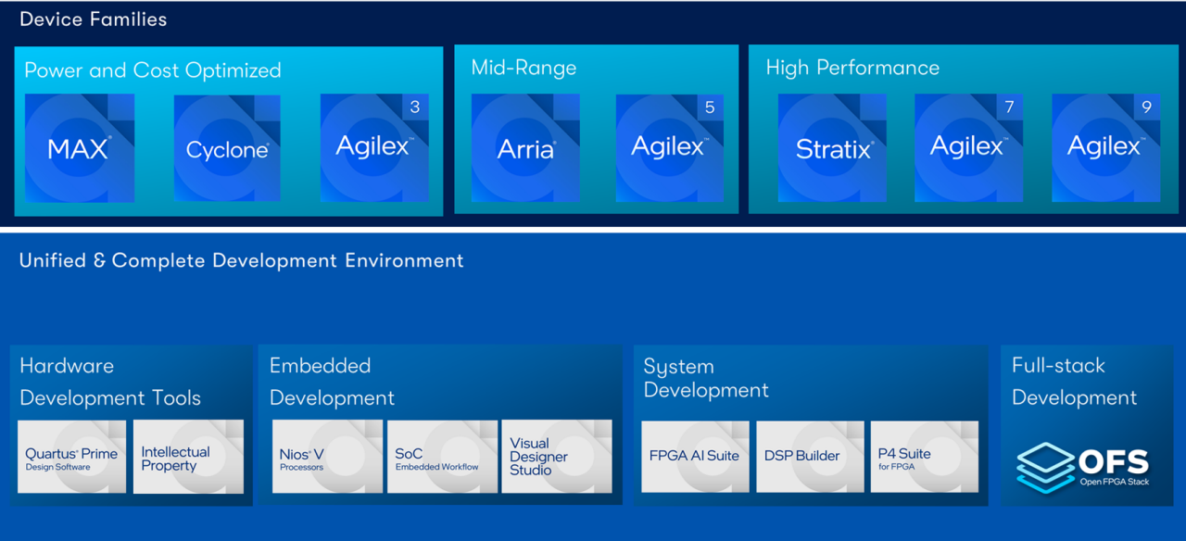The width and height of the screenshot is (1186, 541).
Task: Click the Power and Cost Optimized heading
Action: [153, 70]
